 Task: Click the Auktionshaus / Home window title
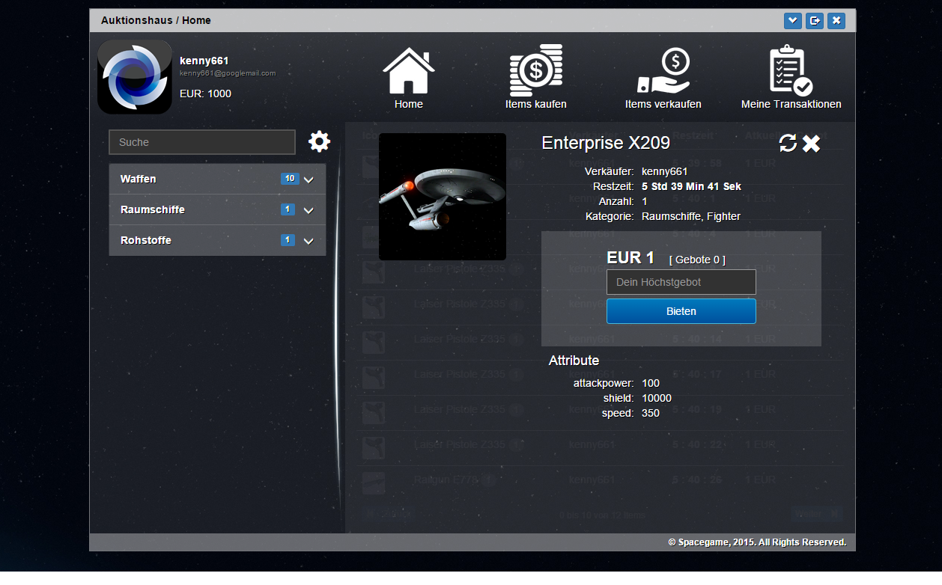click(x=156, y=20)
